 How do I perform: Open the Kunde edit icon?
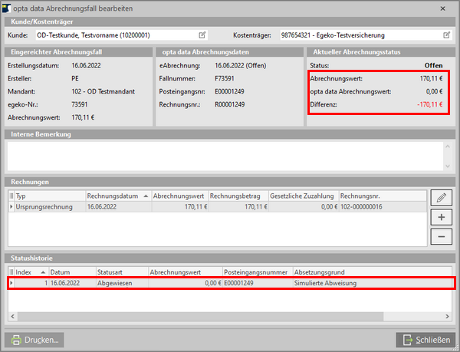202,35
